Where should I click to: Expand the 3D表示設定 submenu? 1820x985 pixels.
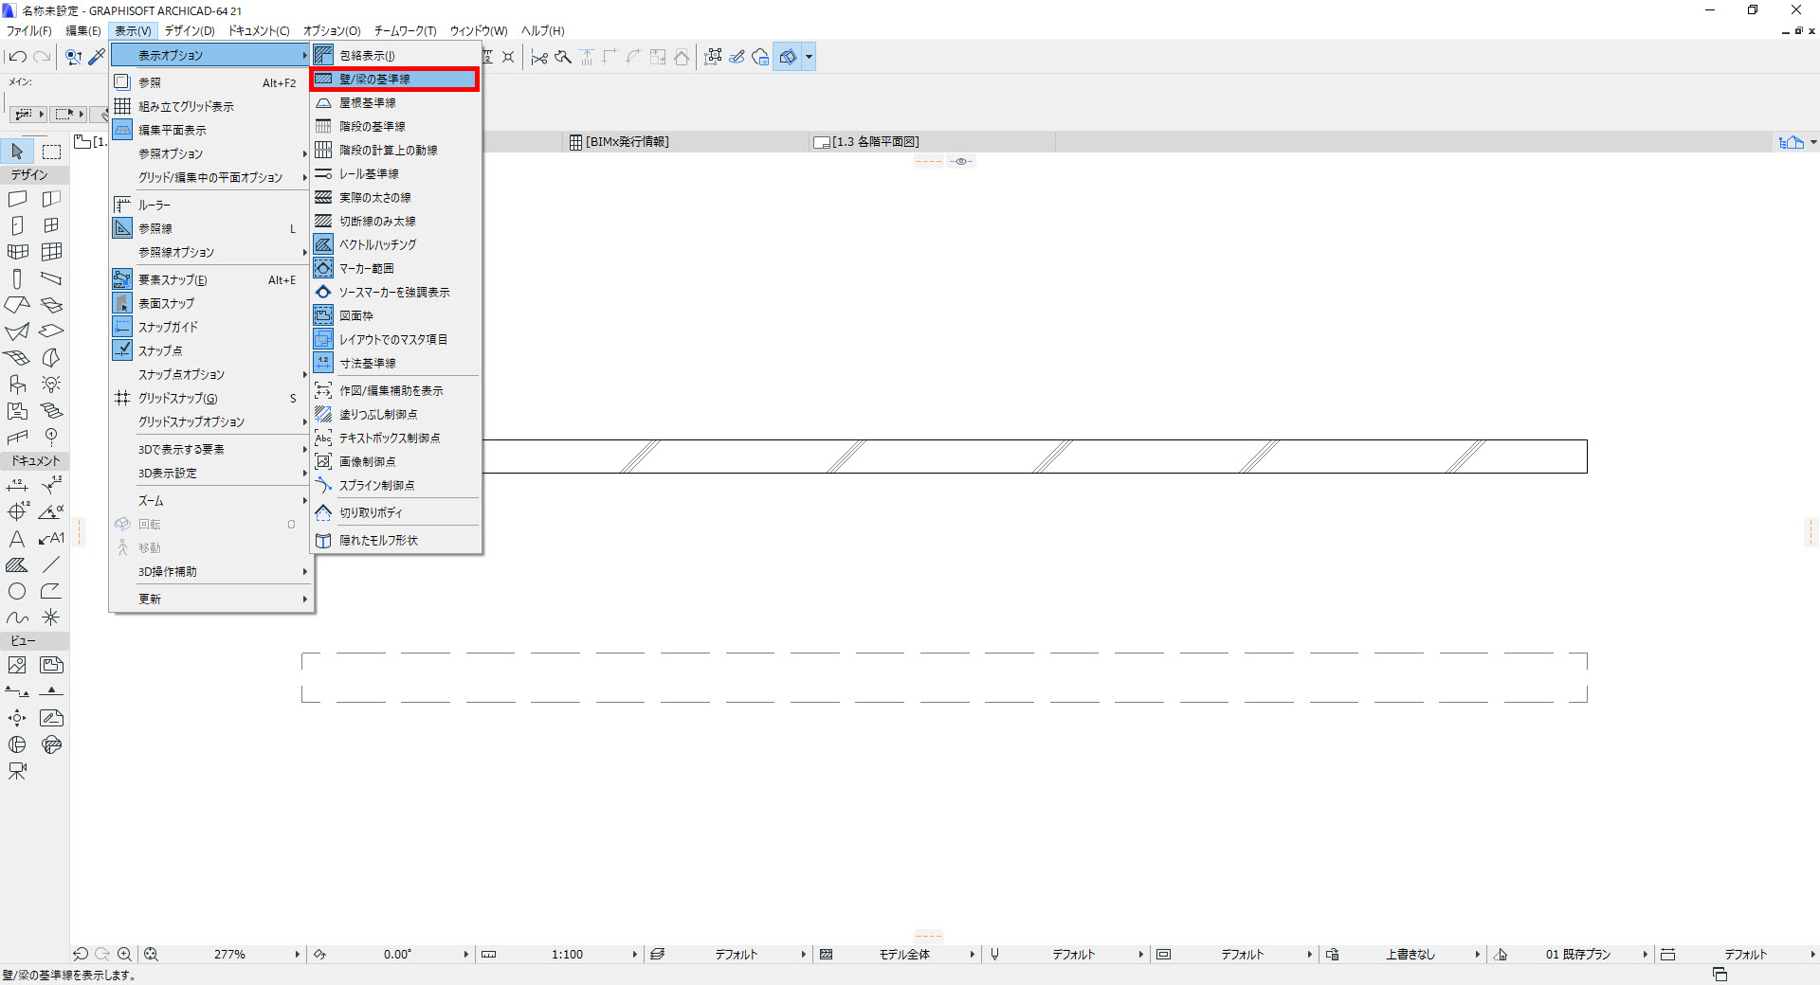pos(211,473)
